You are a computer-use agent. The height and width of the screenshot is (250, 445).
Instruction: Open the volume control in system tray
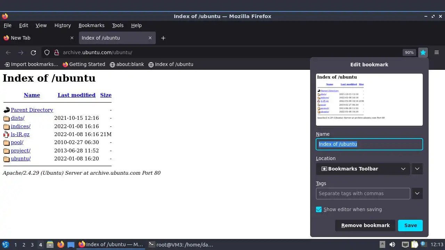[x=392, y=244]
